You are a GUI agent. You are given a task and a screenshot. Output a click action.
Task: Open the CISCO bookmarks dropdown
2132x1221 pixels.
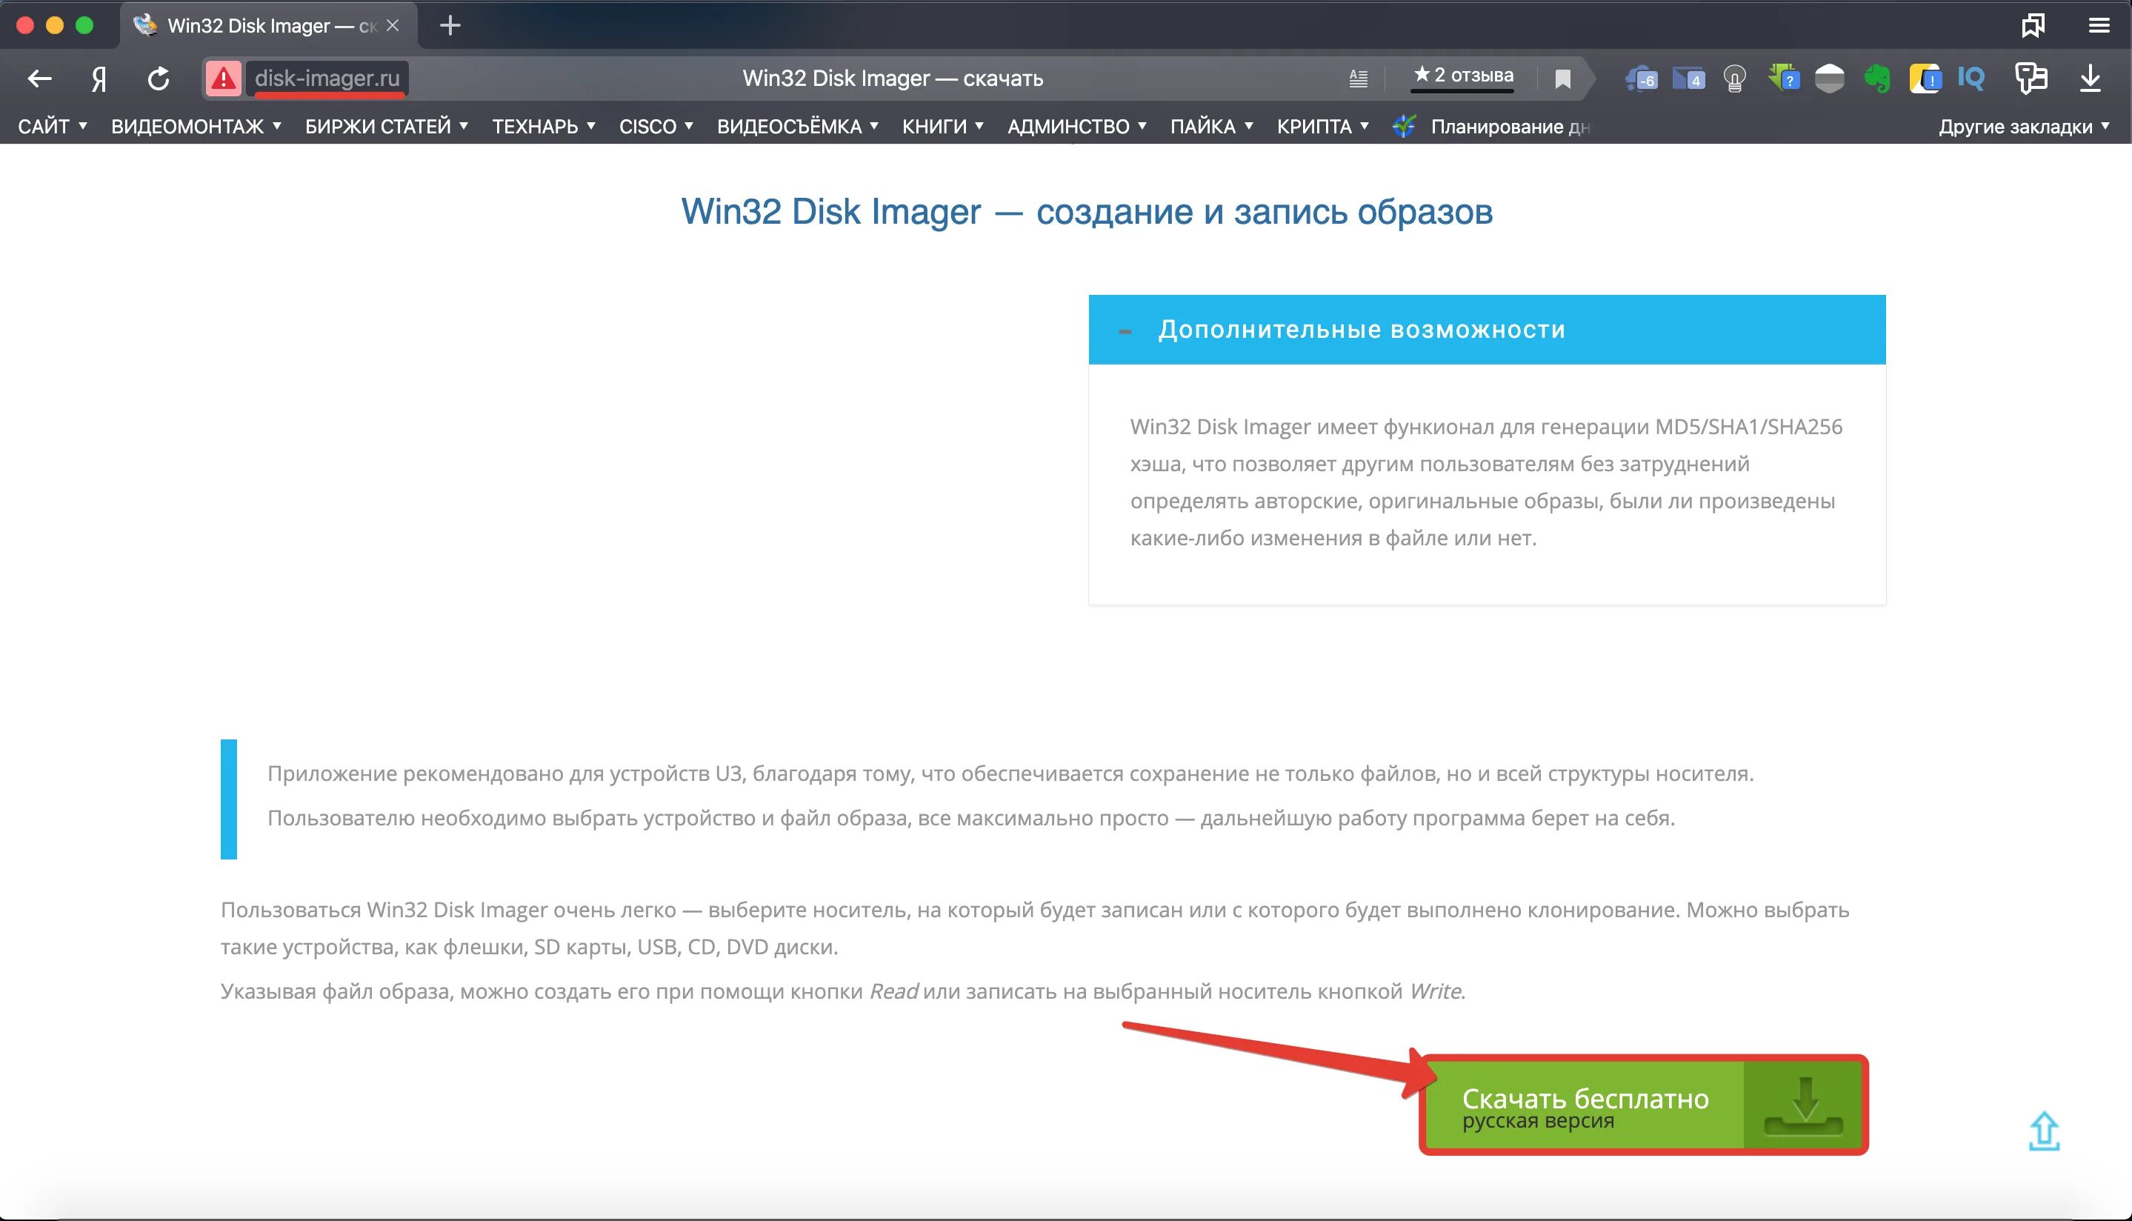pyautogui.click(x=656, y=127)
